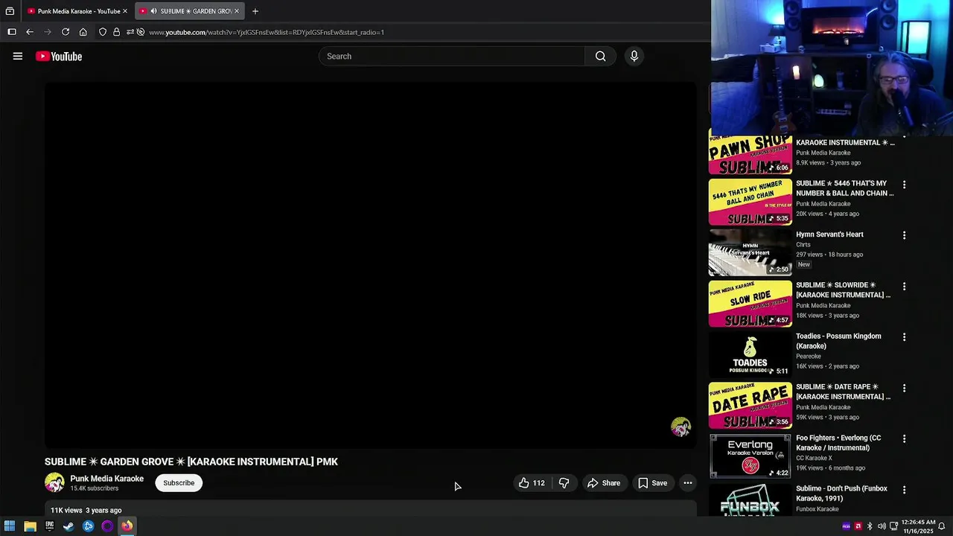Screen dimensions: 953x536
Task: Go back one page in browser
Action: click(30, 32)
